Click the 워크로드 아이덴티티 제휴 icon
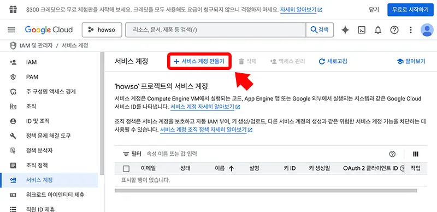The image size is (437, 212). pyautogui.click(x=13, y=195)
